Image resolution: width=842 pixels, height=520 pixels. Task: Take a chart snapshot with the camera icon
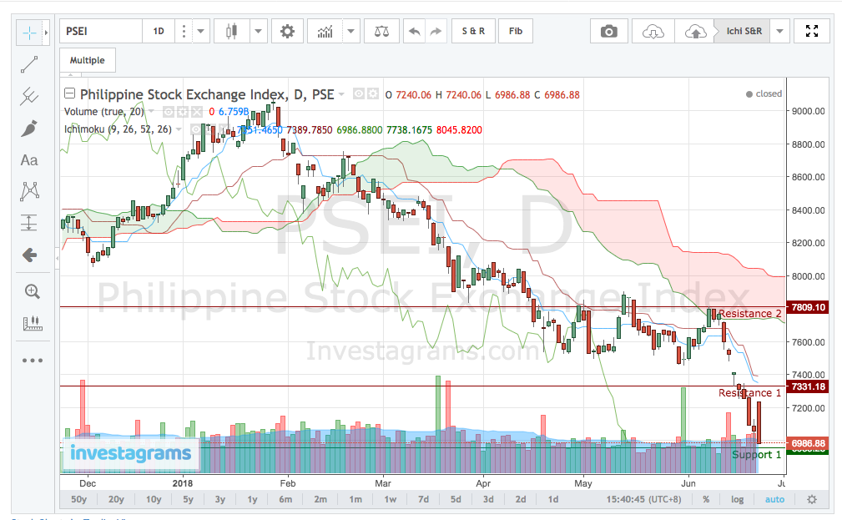point(608,31)
